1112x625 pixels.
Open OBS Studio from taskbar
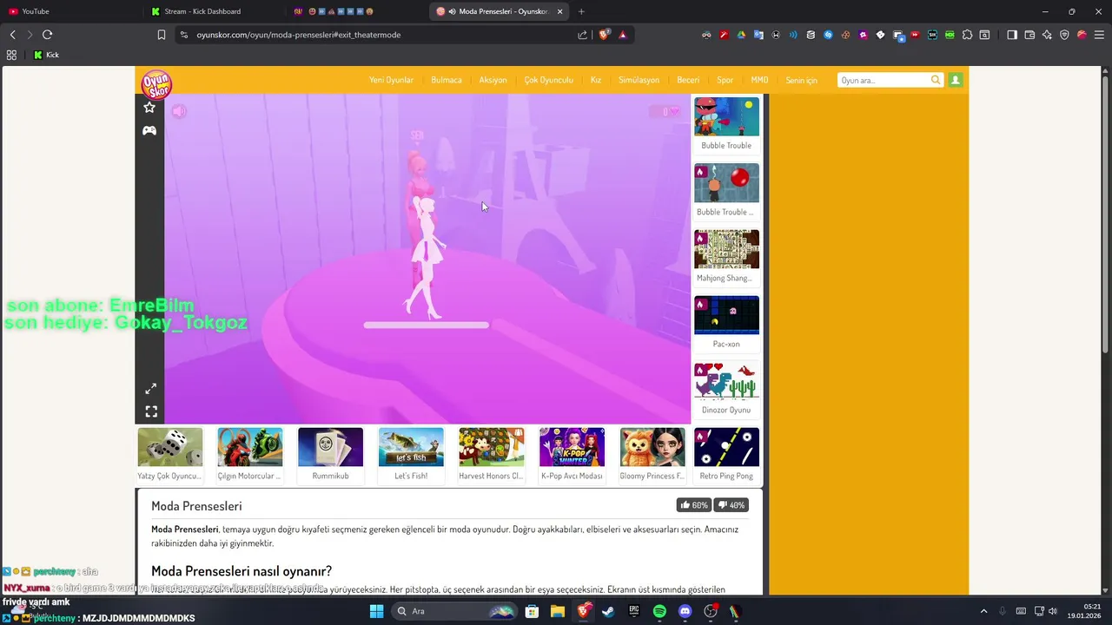pos(711,611)
